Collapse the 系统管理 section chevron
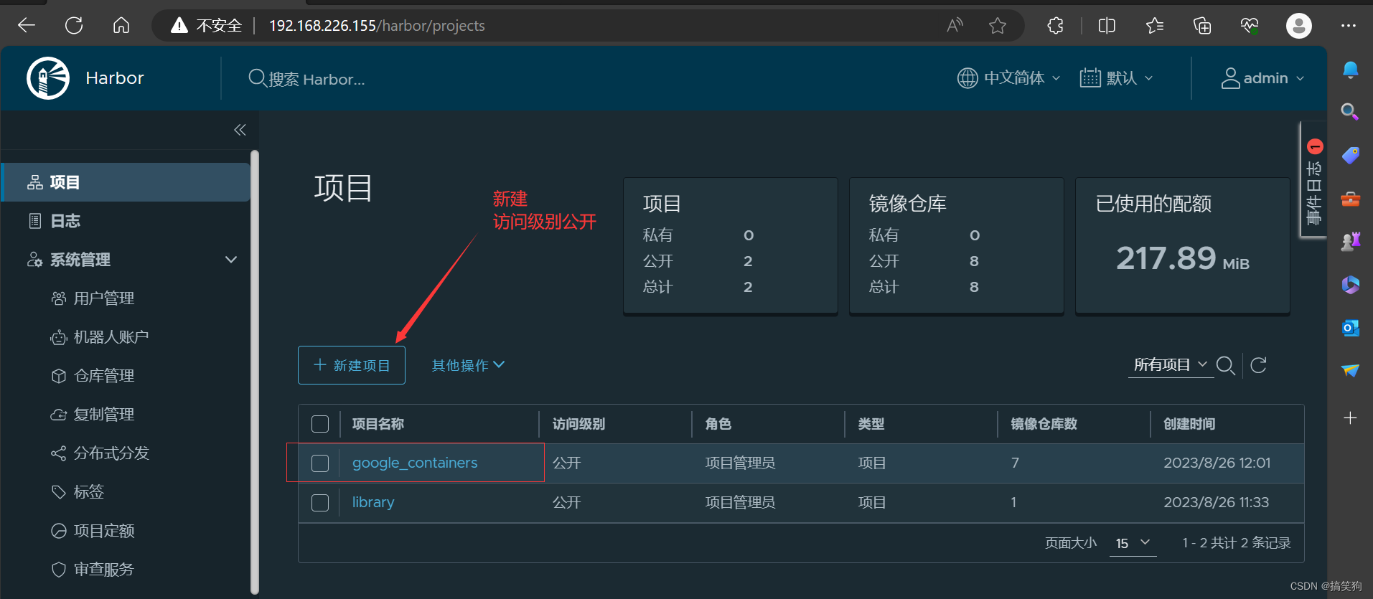The width and height of the screenshot is (1373, 599). [x=231, y=260]
